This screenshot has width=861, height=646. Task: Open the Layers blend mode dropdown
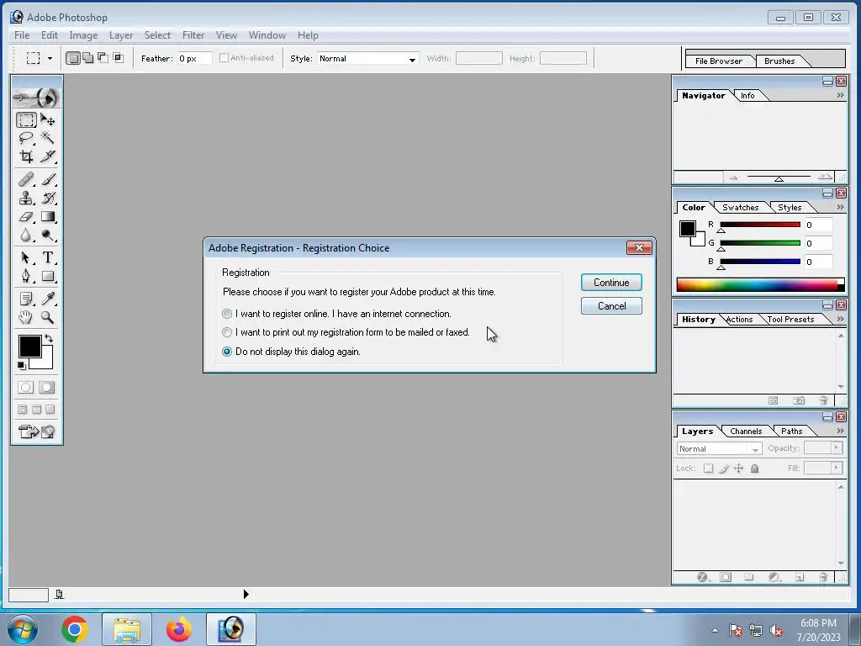[720, 449]
